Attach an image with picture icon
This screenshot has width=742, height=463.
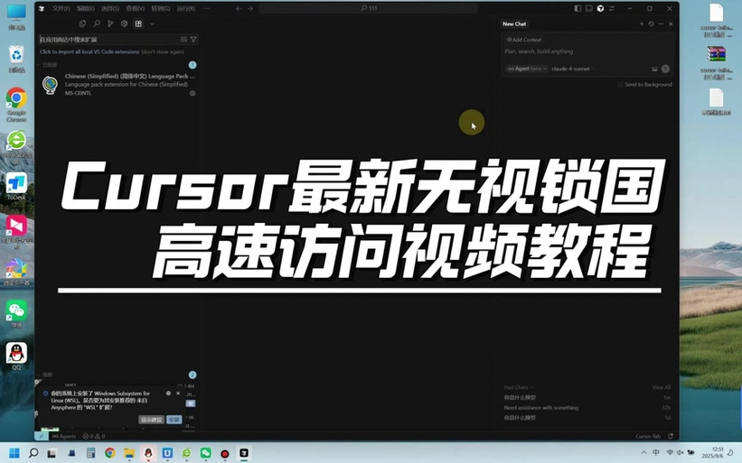[655, 69]
